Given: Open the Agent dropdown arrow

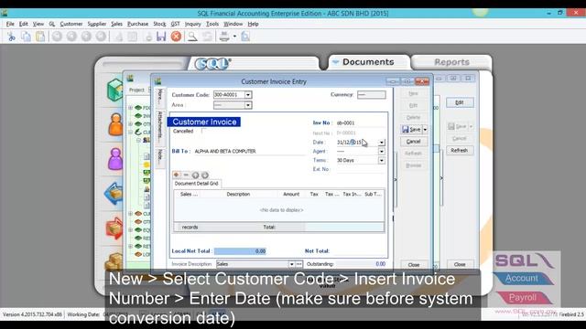Looking at the screenshot, I should pos(381,152).
